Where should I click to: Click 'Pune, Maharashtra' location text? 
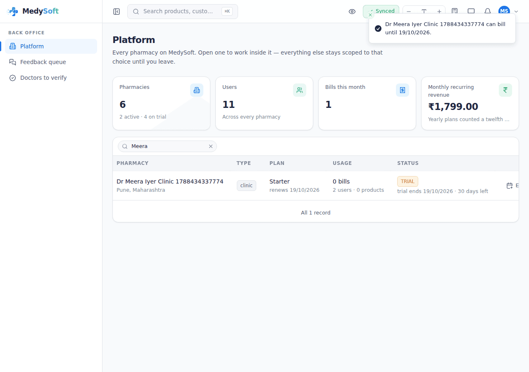point(141,190)
